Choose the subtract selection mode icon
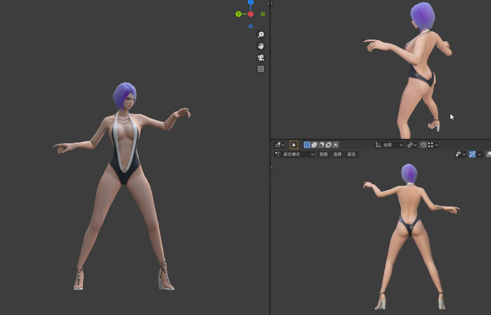Image resolution: width=491 pixels, height=315 pixels. (321, 145)
